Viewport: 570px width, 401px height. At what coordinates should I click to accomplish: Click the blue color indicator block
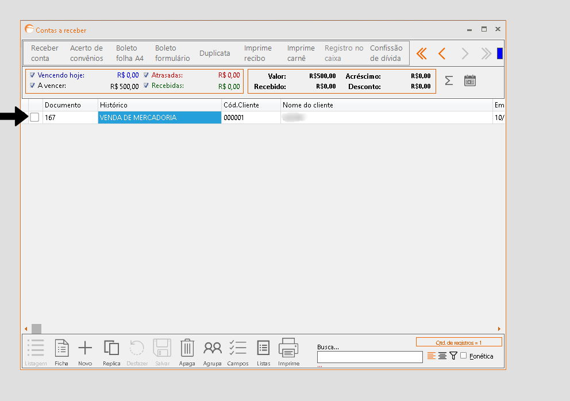500,53
